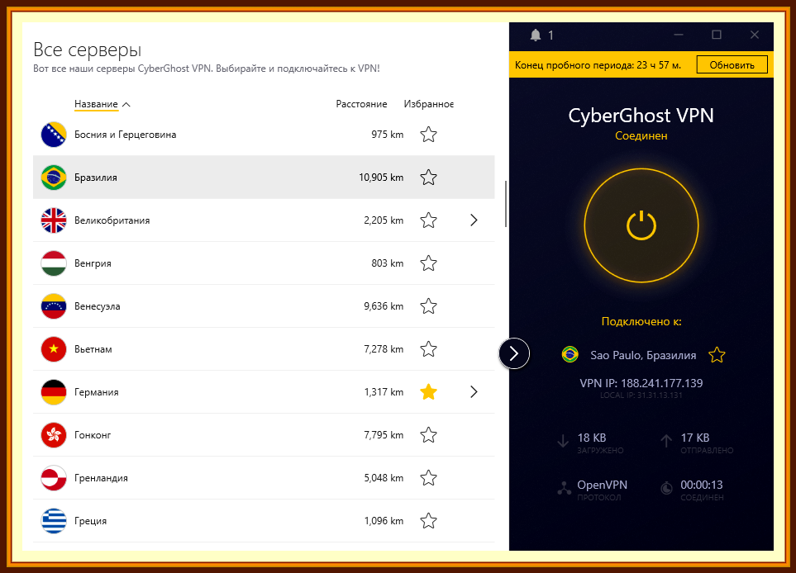The height and width of the screenshot is (573, 796).
Task: Click the VPN IP address 188.241.177.139
Action: 641,383
